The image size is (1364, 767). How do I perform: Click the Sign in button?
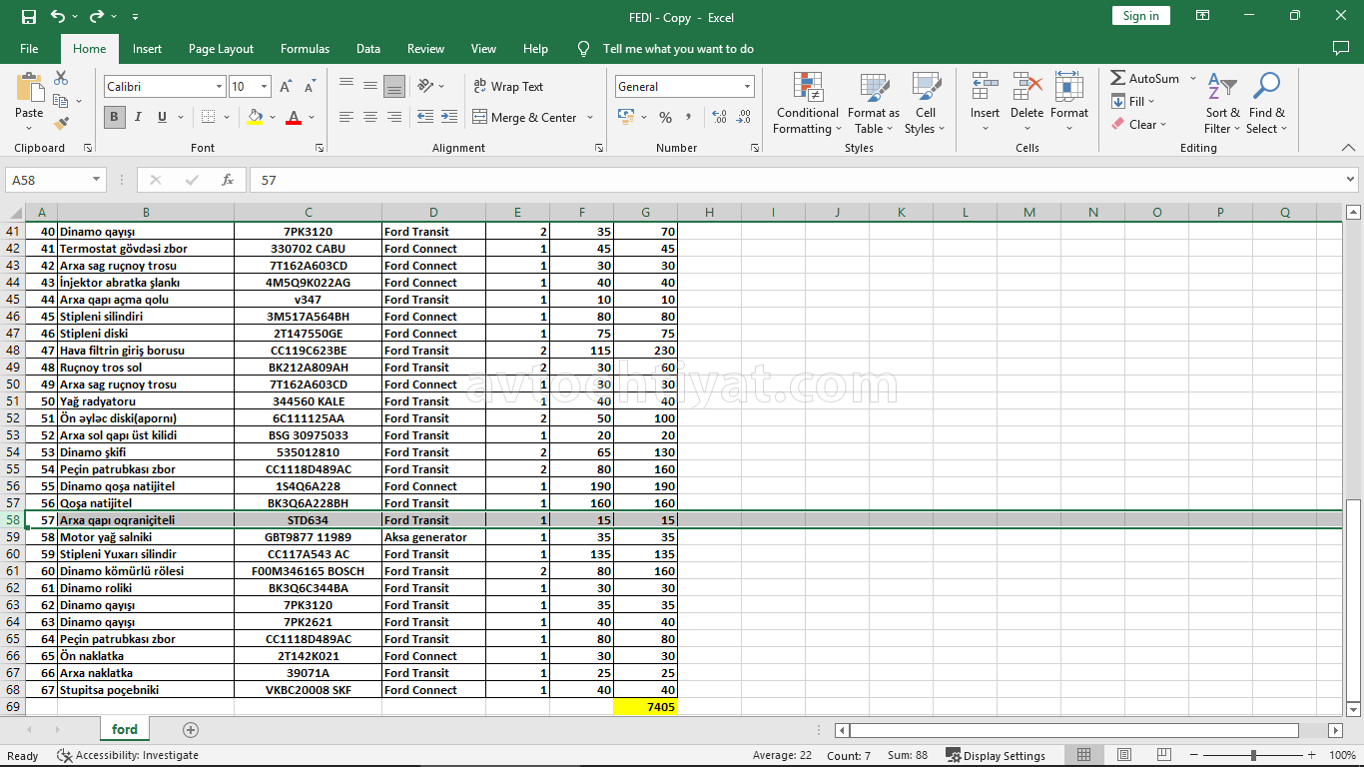[1140, 16]
